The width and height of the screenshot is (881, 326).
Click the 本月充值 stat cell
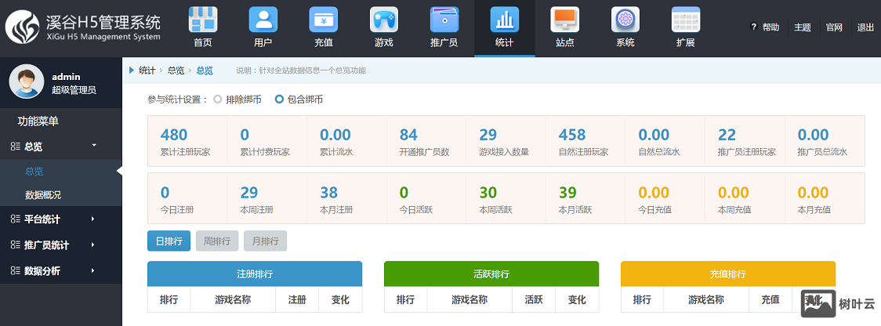click(825, 199)
